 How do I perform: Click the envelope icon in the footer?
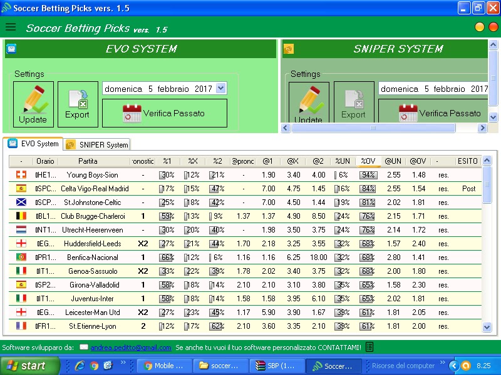[84, 347]
